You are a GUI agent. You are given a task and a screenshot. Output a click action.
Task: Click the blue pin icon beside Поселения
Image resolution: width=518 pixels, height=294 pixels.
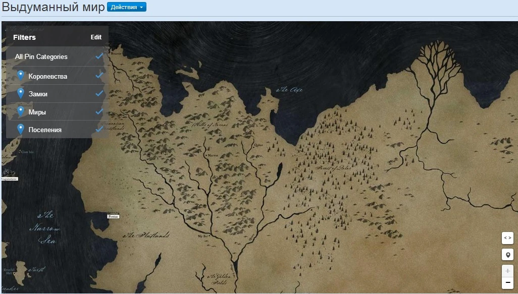coord(21,129)
